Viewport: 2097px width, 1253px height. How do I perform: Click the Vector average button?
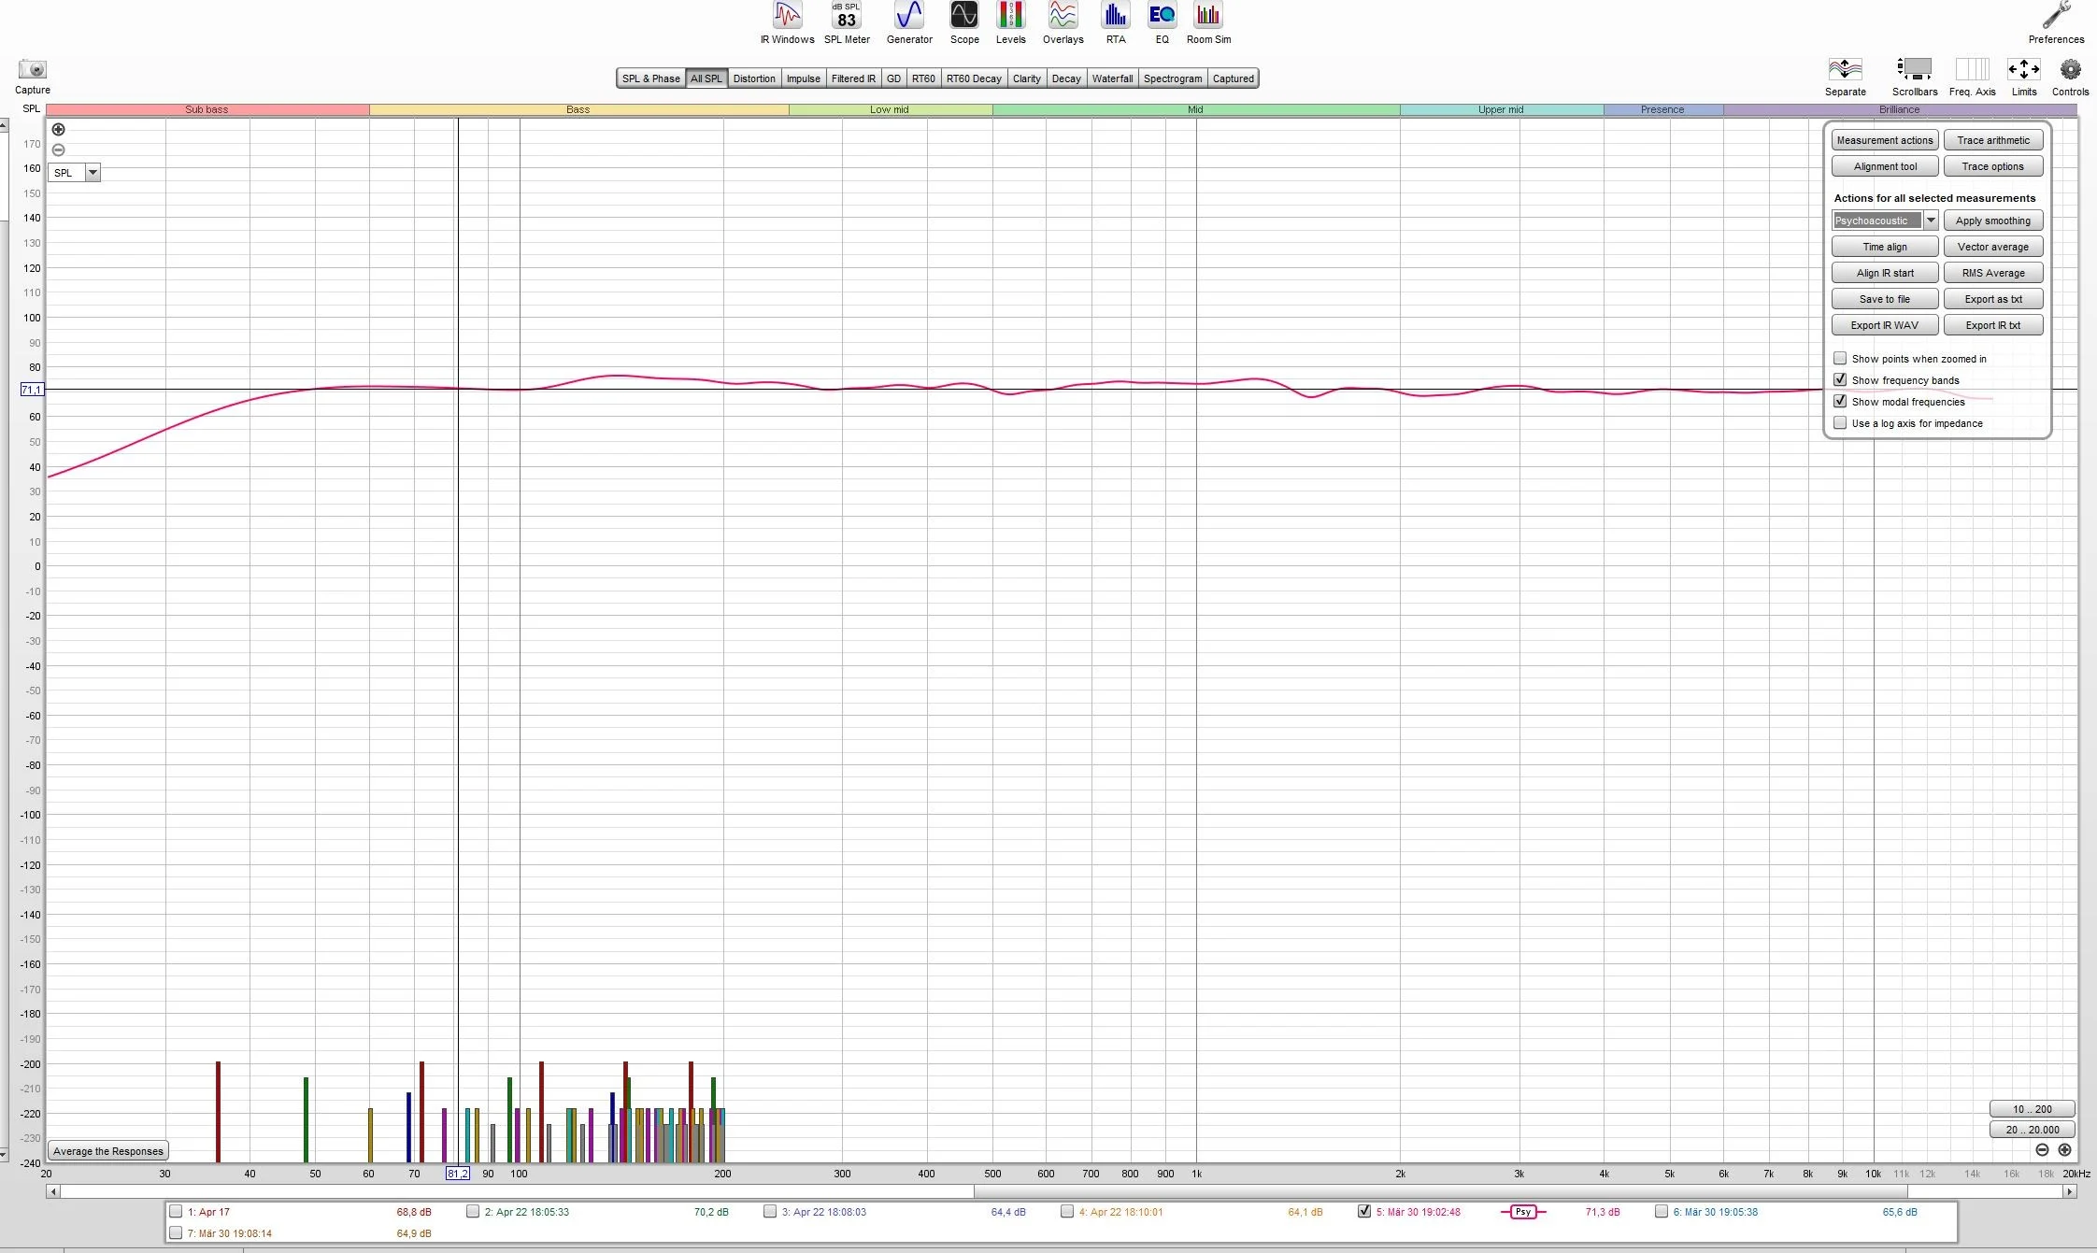click(x=1992, y=247)
